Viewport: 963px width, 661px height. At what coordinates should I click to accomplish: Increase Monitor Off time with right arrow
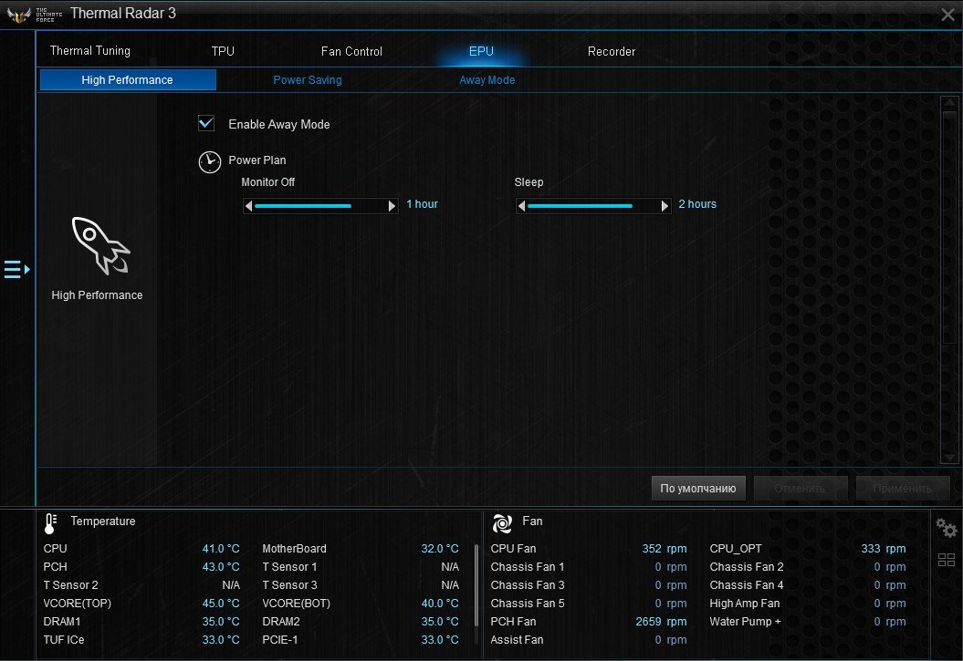point(392,206)
